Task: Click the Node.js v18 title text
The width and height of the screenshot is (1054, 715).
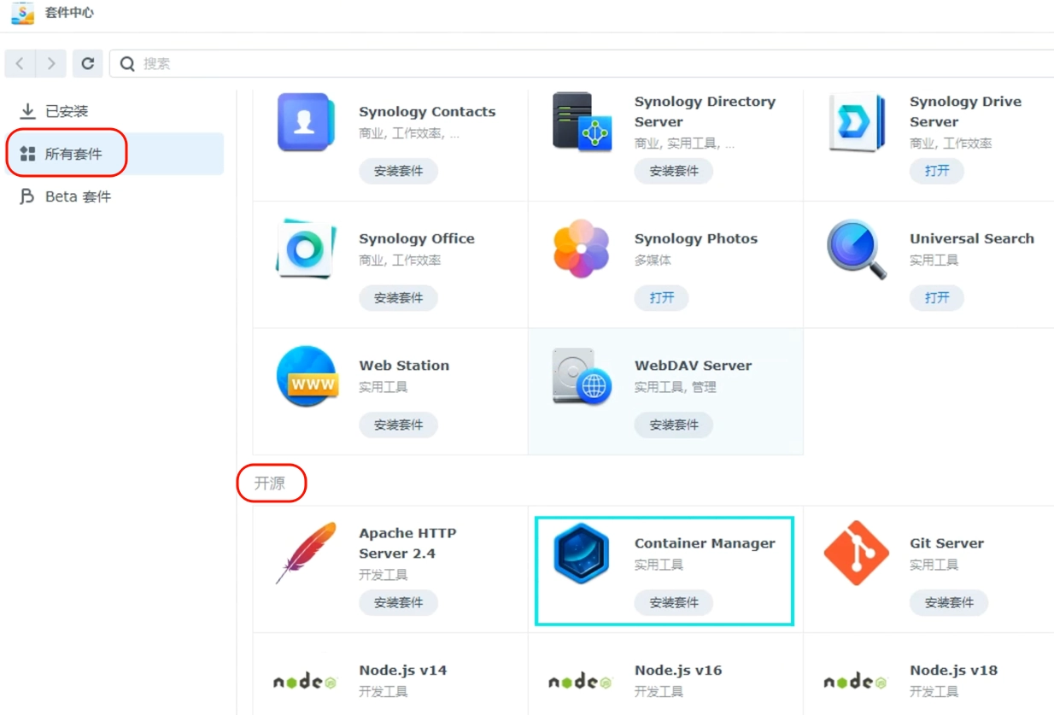Action: 954,671
